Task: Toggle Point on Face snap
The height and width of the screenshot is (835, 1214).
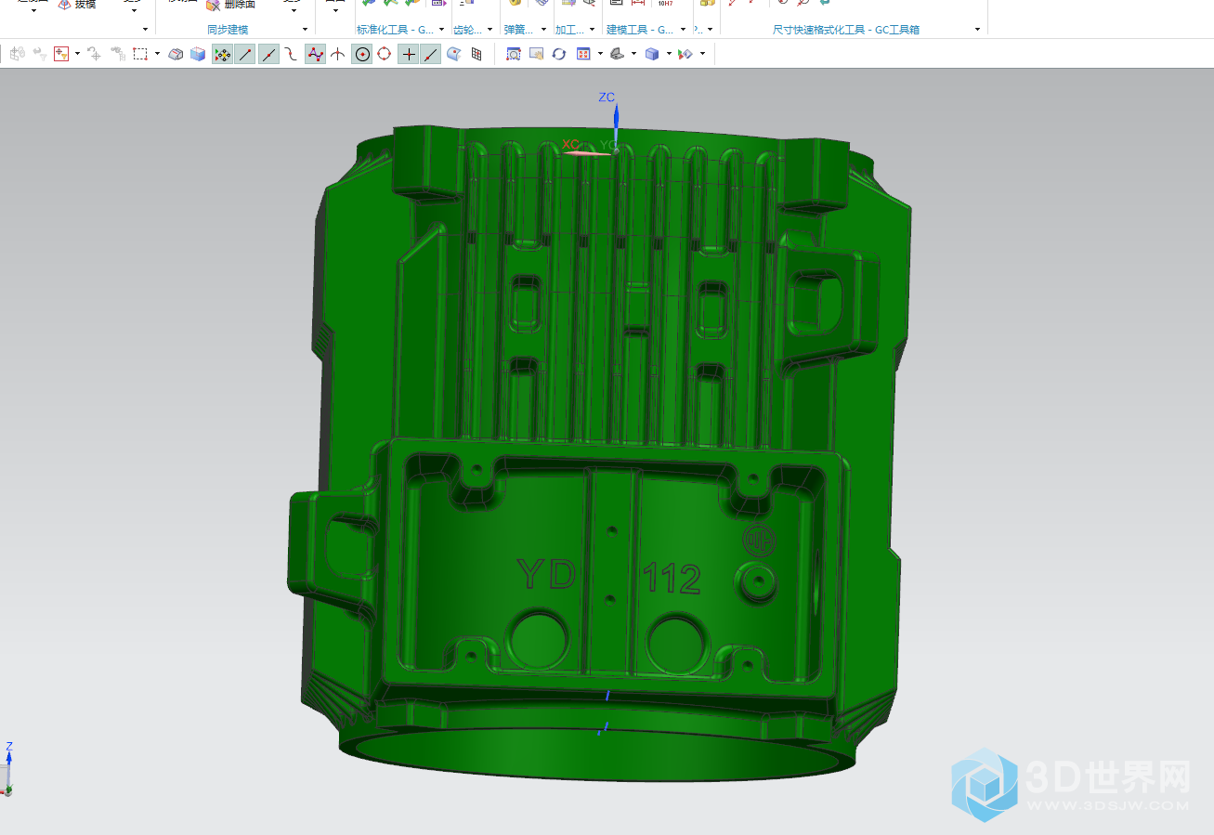Action: click(454, 54)
